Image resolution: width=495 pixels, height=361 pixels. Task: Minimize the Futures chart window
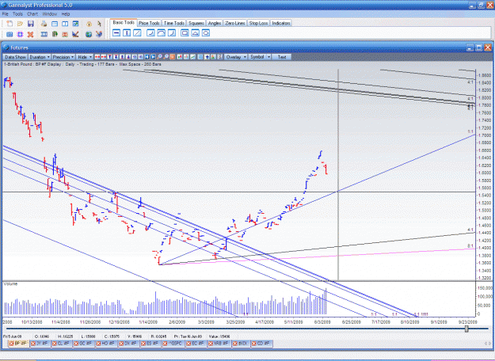click(x=470, y=47)
